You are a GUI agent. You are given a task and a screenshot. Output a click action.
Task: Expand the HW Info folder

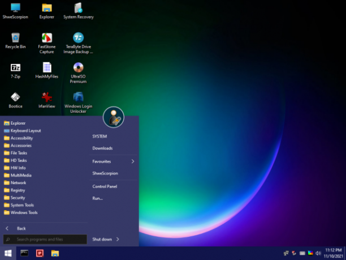point(45,168)
